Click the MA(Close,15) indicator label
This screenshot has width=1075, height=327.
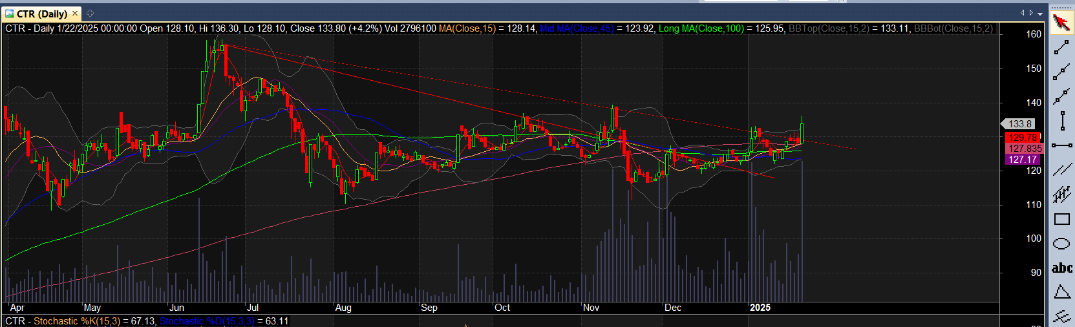click(x=467, y=28)
